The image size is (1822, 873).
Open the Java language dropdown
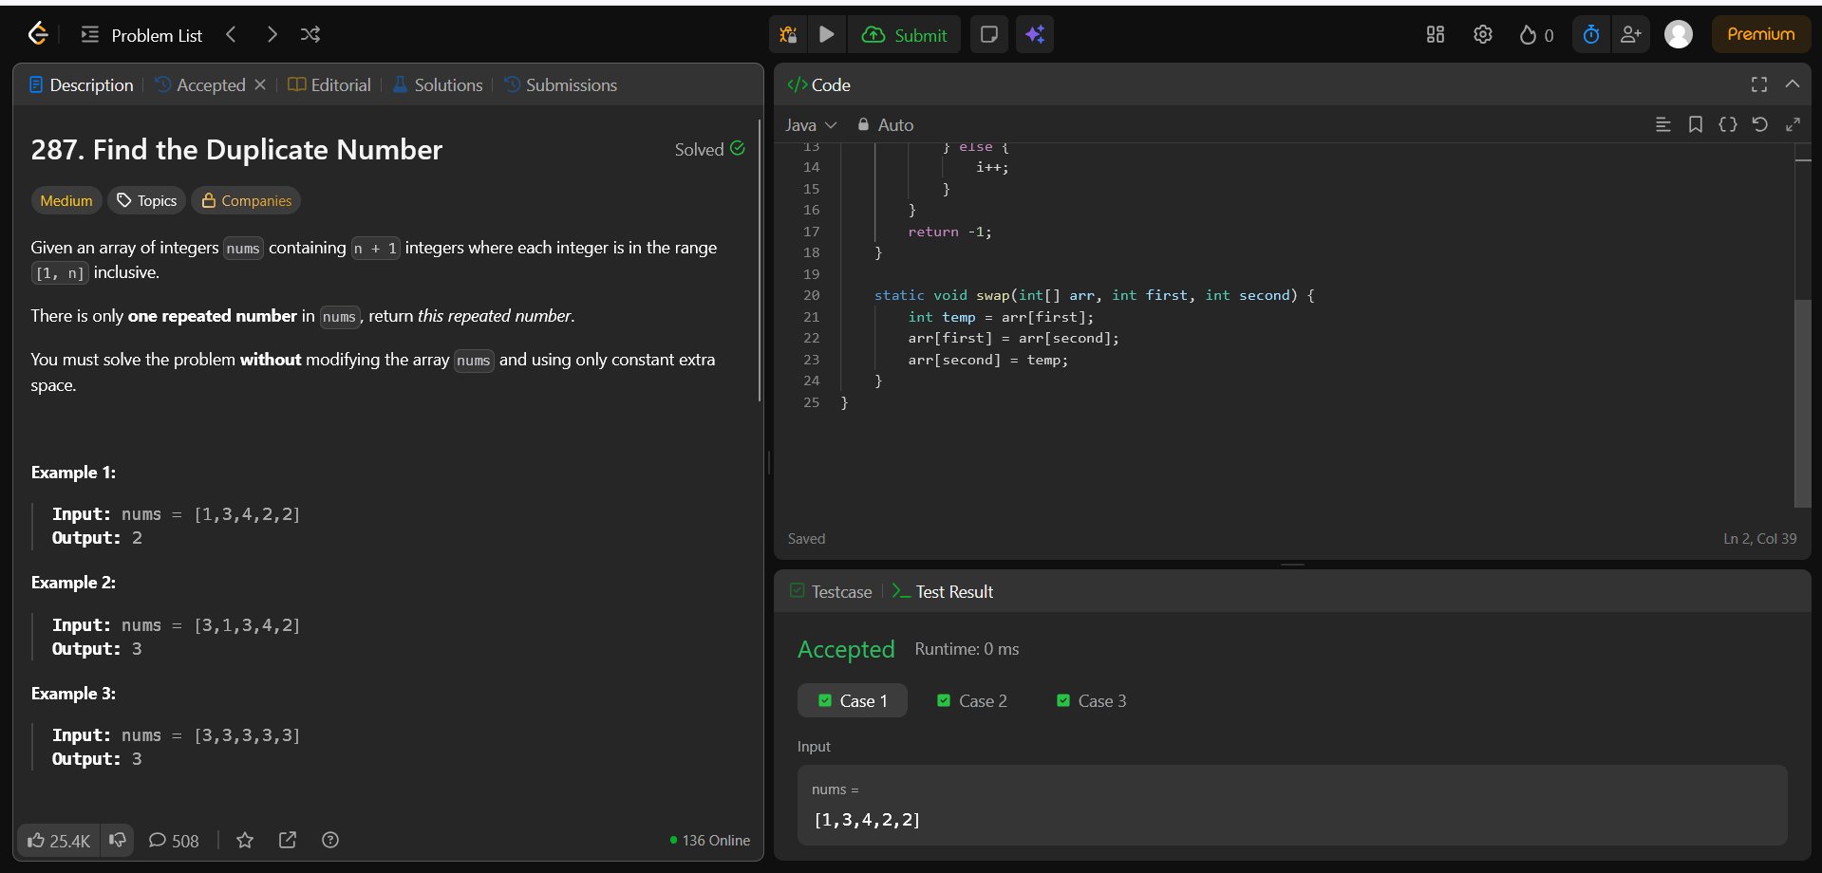(810, 125)
